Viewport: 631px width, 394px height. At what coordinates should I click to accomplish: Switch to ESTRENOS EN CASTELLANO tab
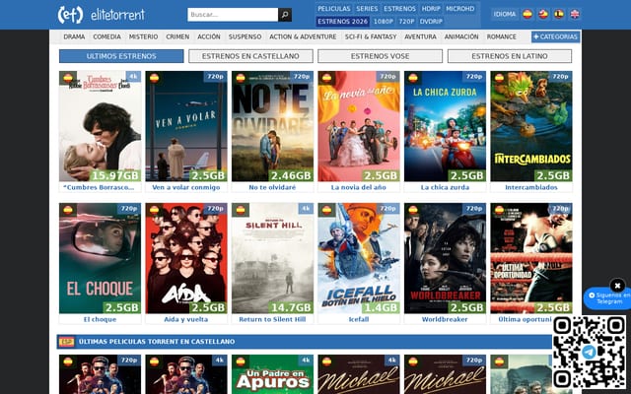coord(250,56)
